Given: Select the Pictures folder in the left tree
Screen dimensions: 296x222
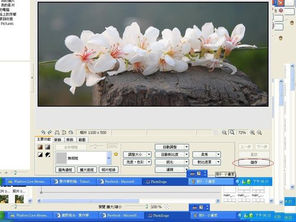Looking at the screenshot, I should coord(7,24).
